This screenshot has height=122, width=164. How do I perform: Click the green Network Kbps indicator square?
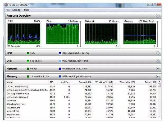pyautogui.click(x=28, y=69)
